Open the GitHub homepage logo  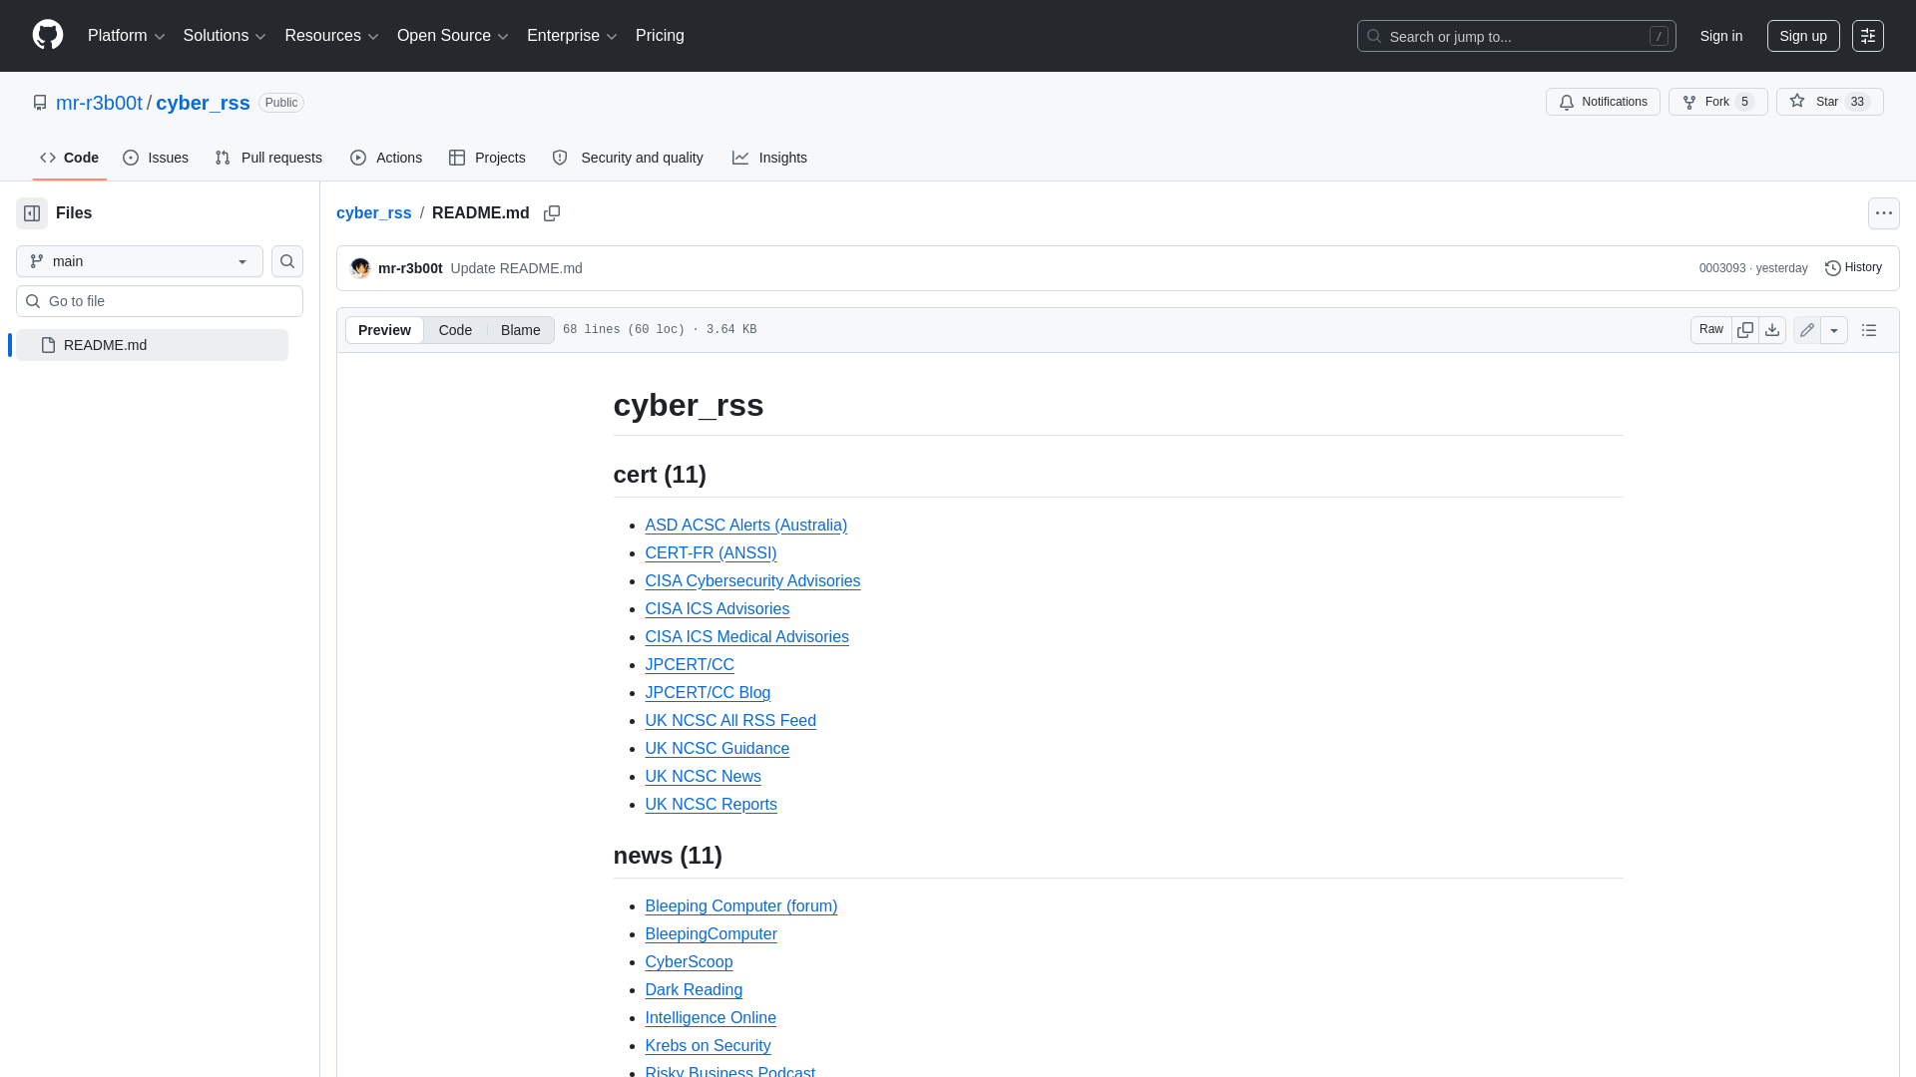click(48, 35)
